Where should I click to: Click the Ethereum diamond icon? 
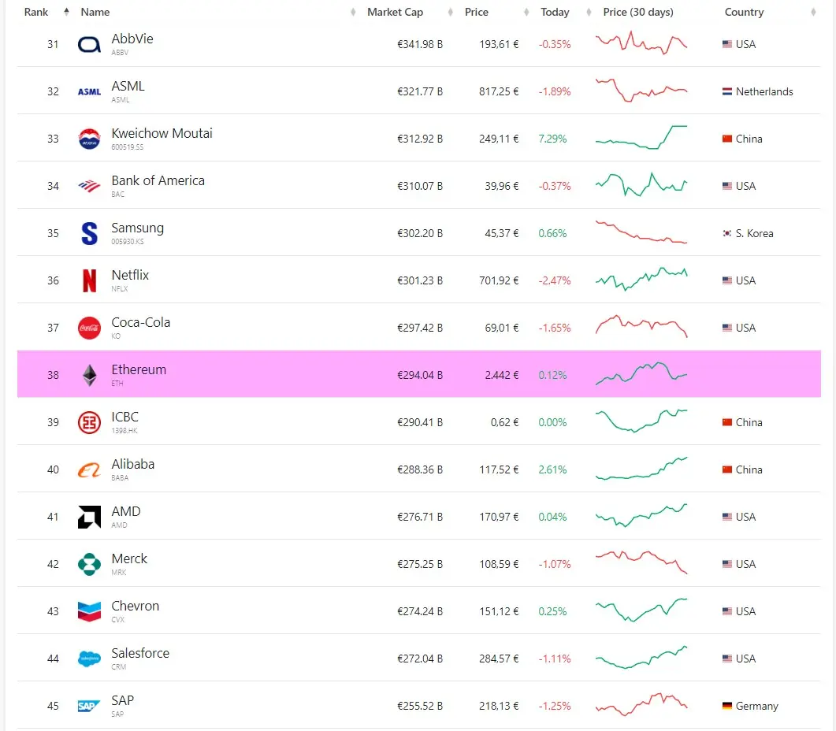(x=90, y=375)
